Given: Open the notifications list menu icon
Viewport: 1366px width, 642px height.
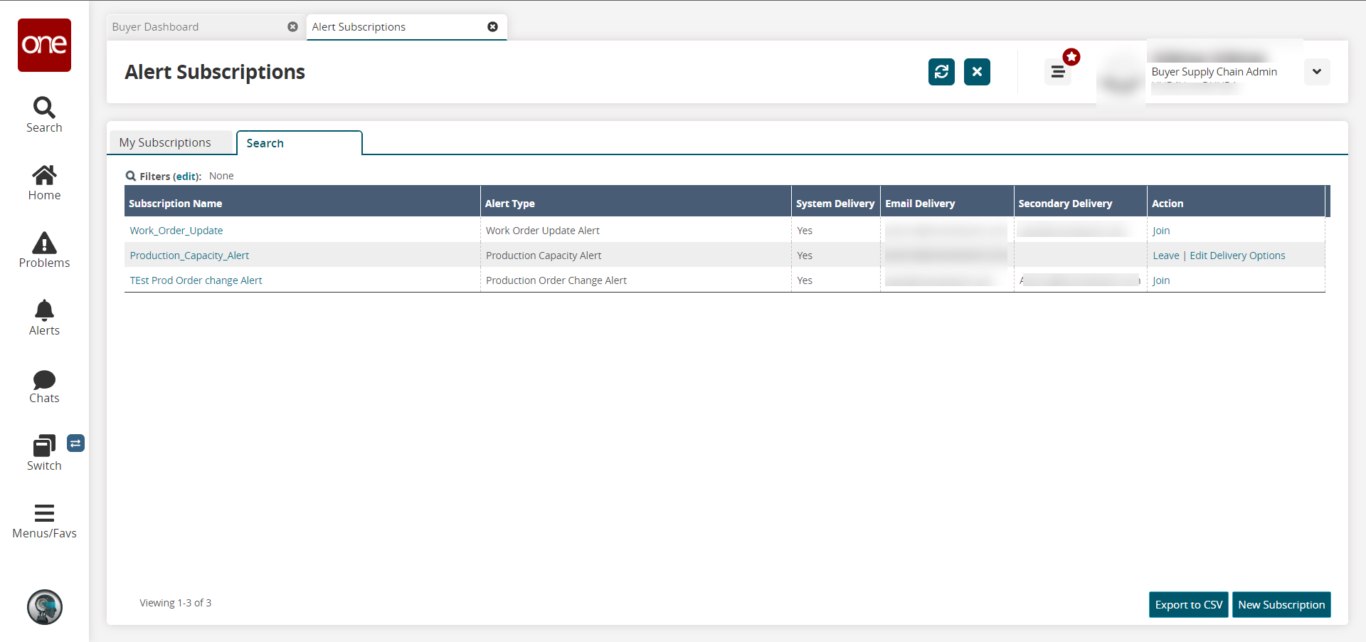Looking at the screenshot, I should coord(1058,72).
